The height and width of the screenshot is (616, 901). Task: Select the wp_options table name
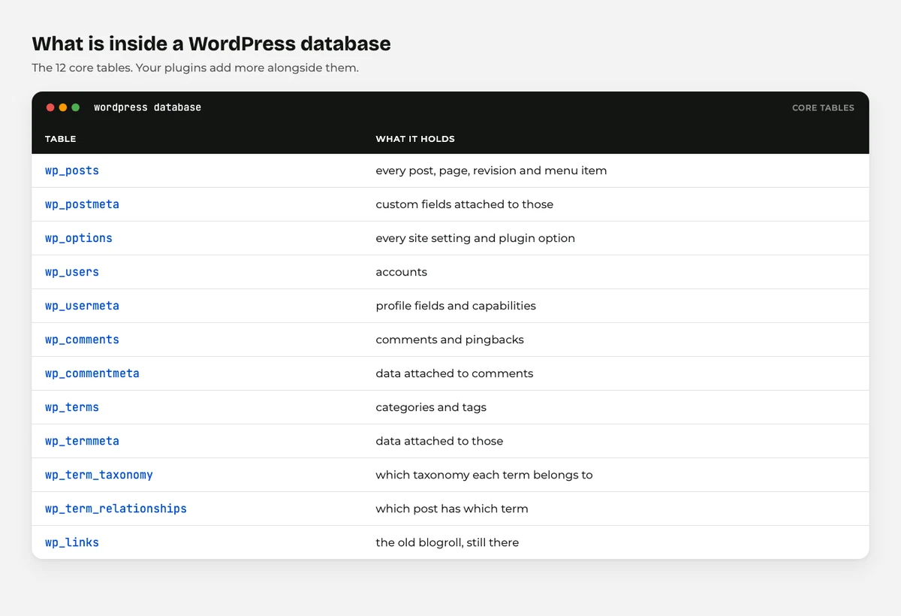(79, 238)
